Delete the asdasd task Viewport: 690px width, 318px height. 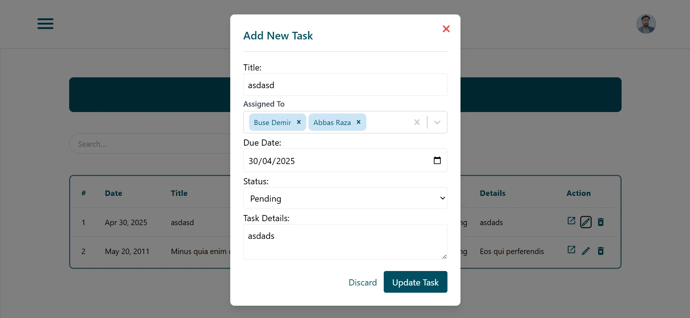click(601, 222)
